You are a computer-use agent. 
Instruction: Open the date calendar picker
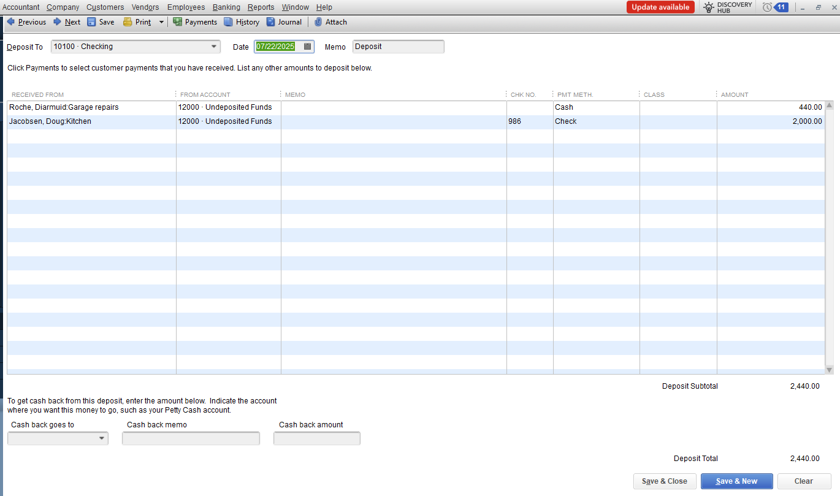308,47
